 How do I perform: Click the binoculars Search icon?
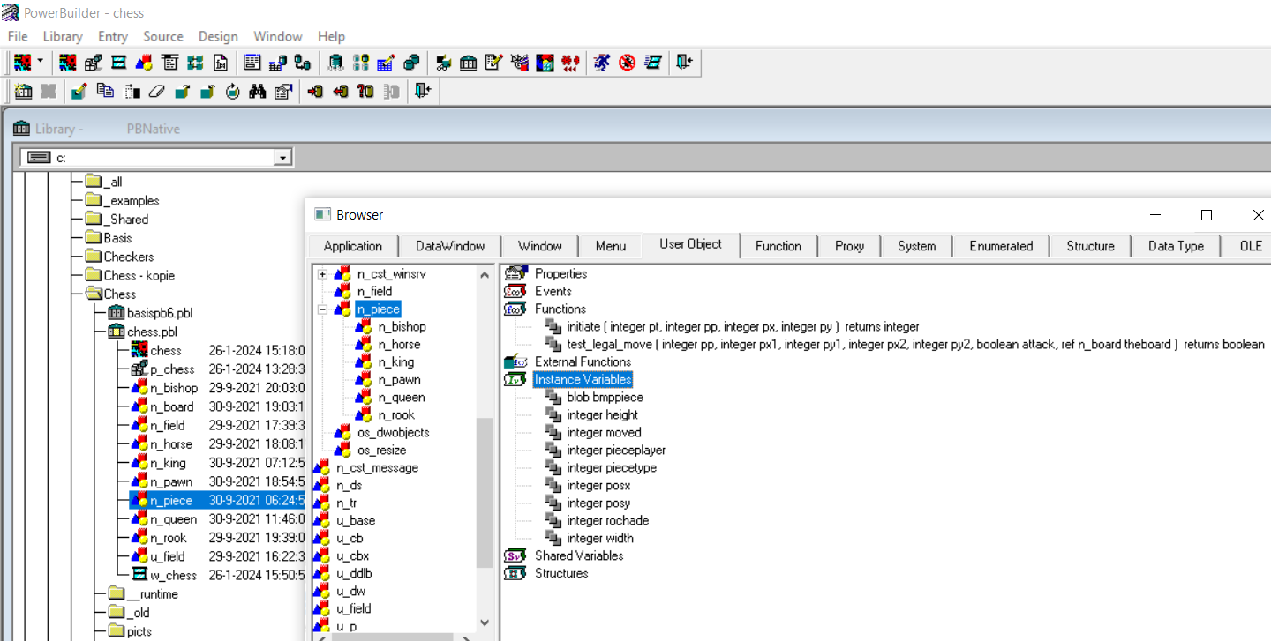tap(258, 91)
